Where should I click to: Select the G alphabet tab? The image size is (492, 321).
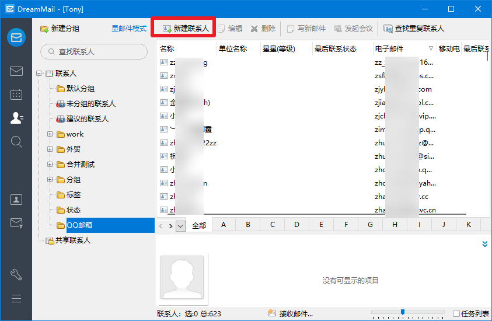[370, 224]
